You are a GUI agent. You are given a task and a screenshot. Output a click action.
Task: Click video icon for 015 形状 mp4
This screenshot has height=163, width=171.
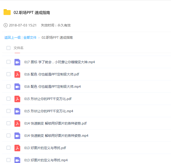pyautogui.click(x=17, y=111)
